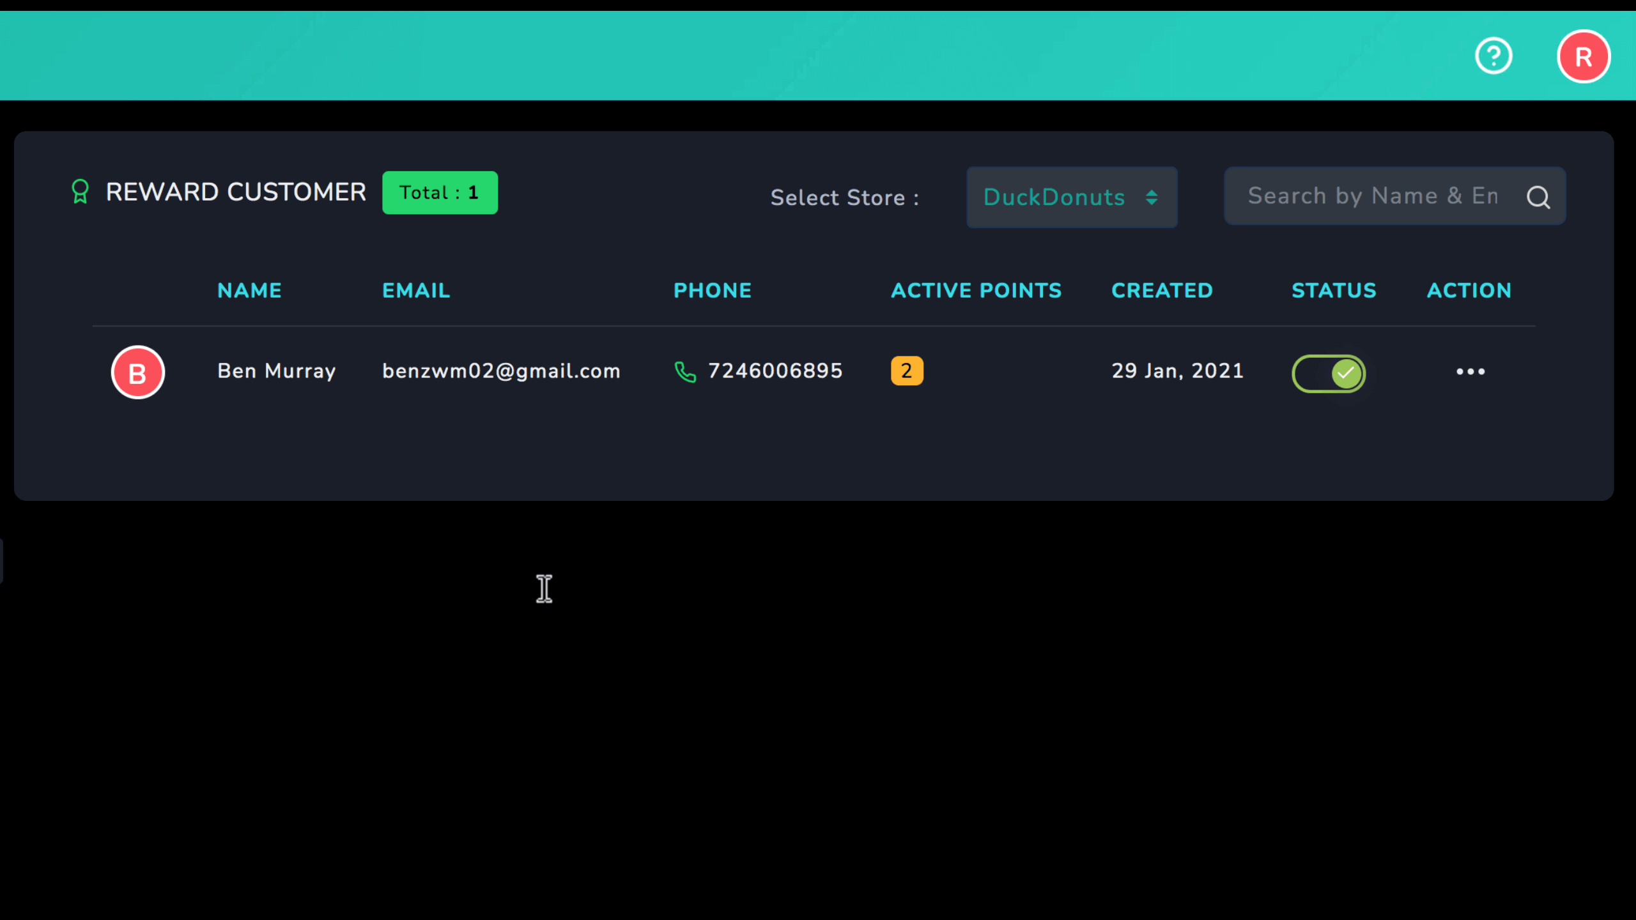Sort by the EMAIL column header

pos(416,291)
